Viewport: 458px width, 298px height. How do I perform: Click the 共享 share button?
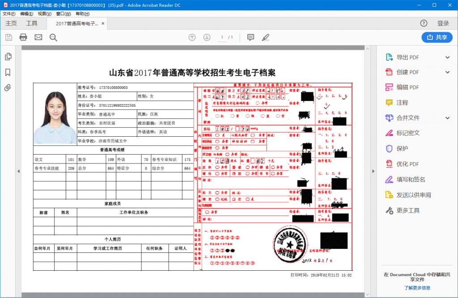coord(437,38)
